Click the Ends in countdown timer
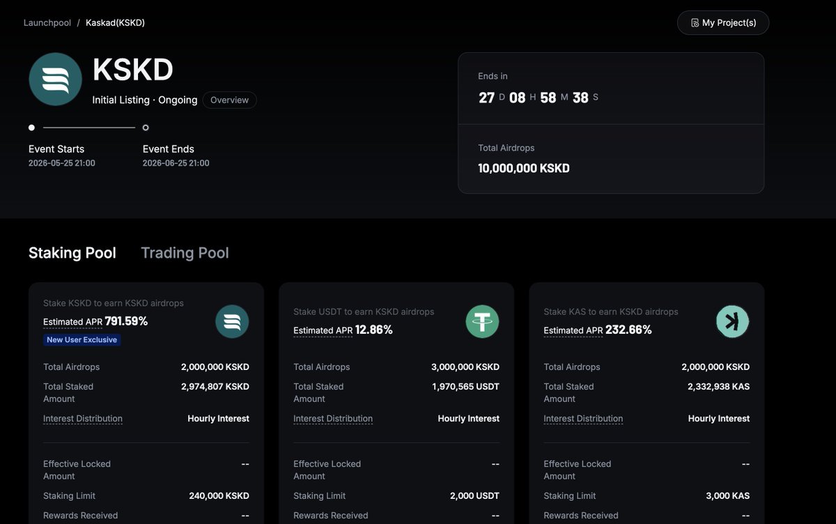 [539, 98]
